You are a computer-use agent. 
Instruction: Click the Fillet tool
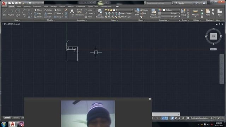pyautogui.click(x=58, y=13)
